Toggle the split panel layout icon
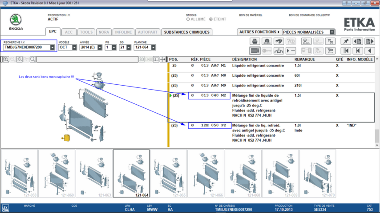Screen dimensions: 380x213 156,59
